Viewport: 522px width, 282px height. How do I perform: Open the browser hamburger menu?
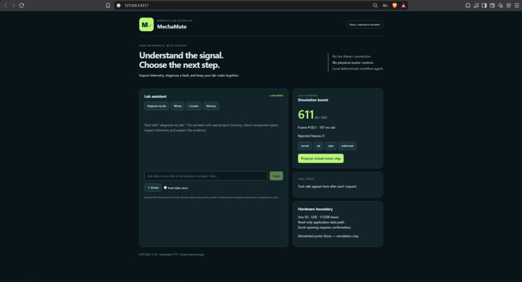[x=517, y=5]
